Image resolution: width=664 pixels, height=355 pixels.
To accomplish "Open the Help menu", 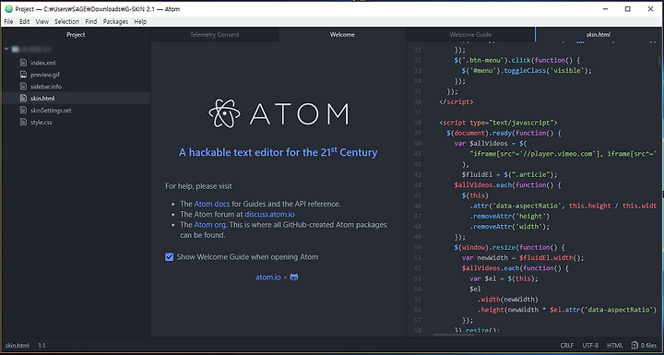I will pos(140,21).
